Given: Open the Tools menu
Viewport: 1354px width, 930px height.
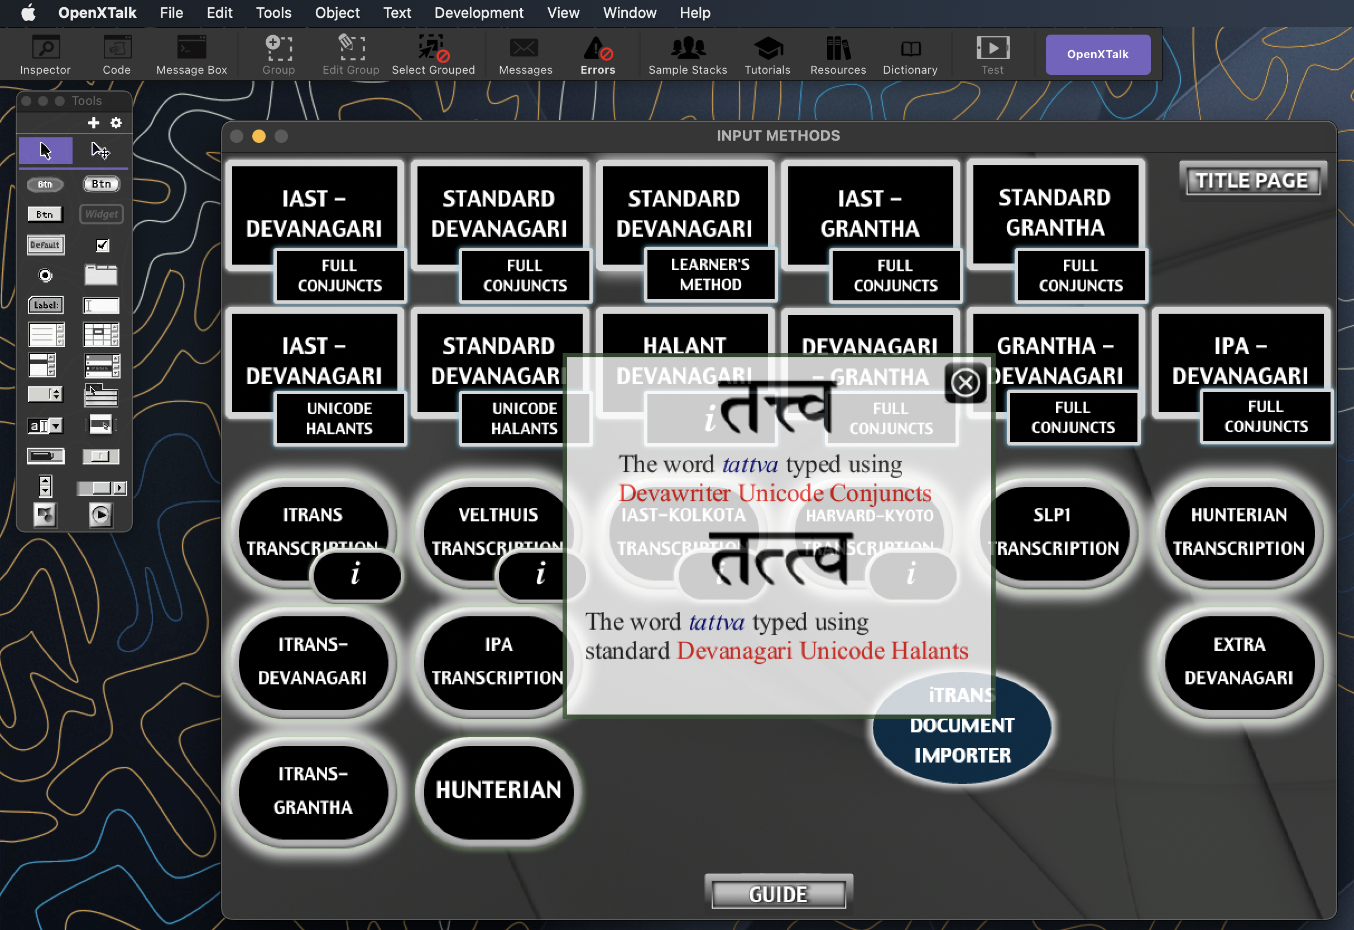Looking at the screenshot, I should point(273,12).
